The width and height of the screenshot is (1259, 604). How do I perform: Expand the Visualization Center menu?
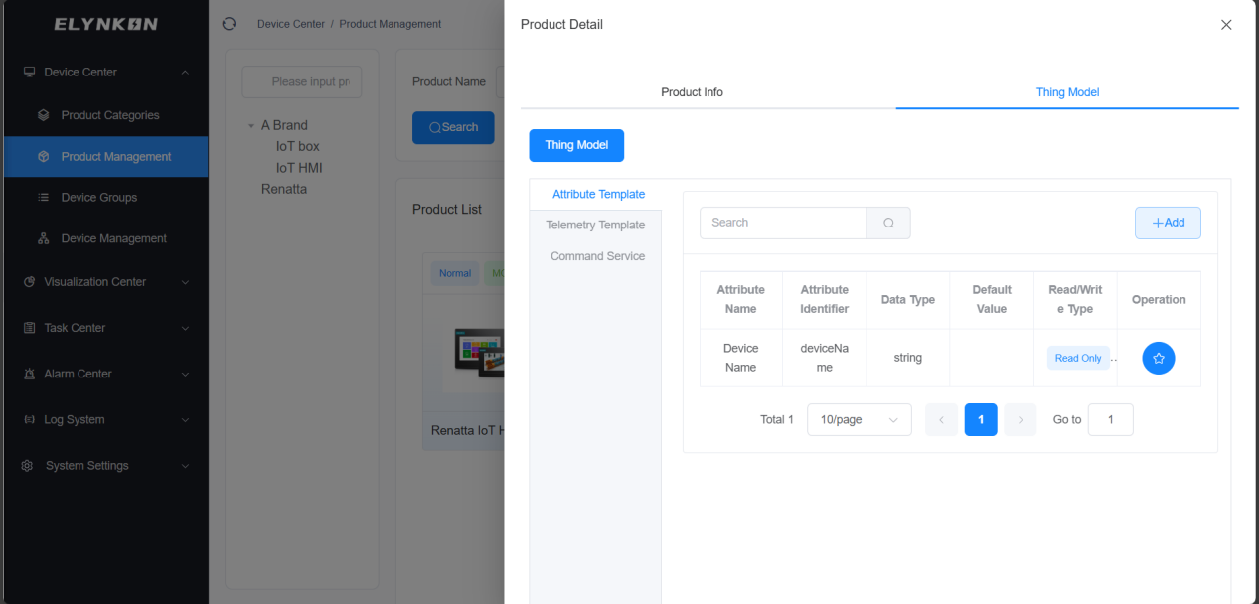tap(105, 282)
